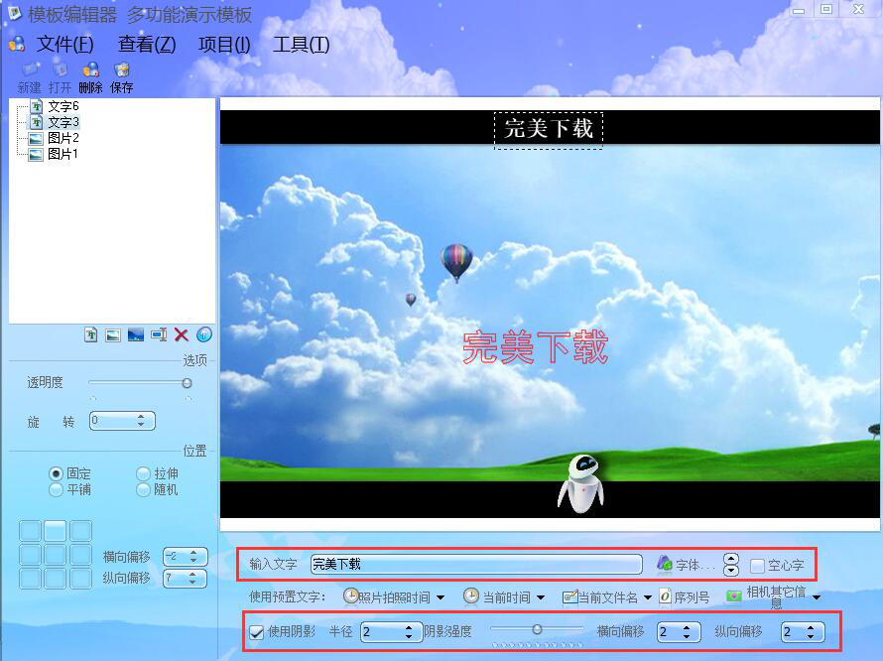Select the 平铺 tile radio button
The width and height of the screenshot is (883, 661).
point(56,489)
